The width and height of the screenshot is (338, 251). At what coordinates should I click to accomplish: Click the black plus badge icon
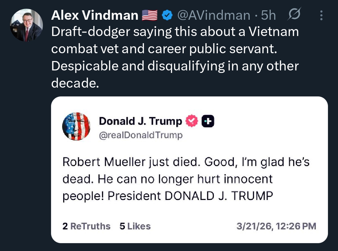pos(208,121)
